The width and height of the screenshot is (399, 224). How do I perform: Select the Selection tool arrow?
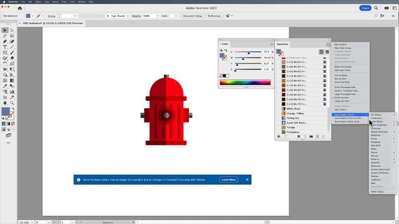pos(5,30)
